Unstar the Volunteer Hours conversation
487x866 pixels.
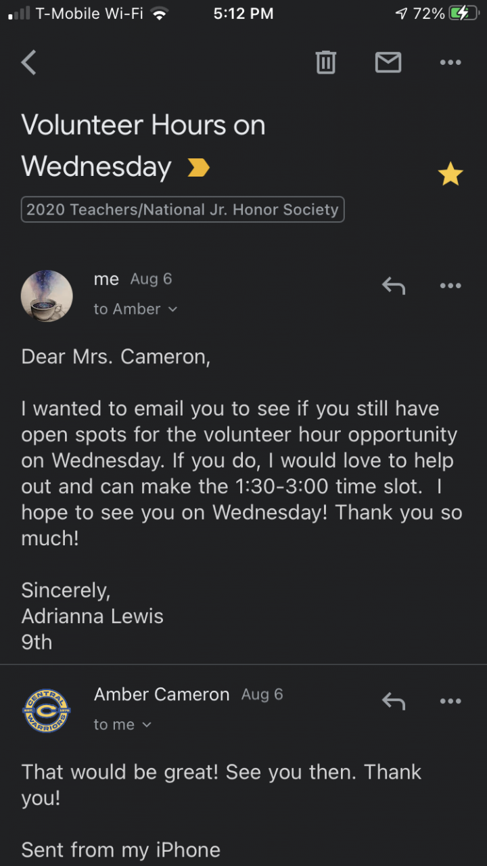450,175
